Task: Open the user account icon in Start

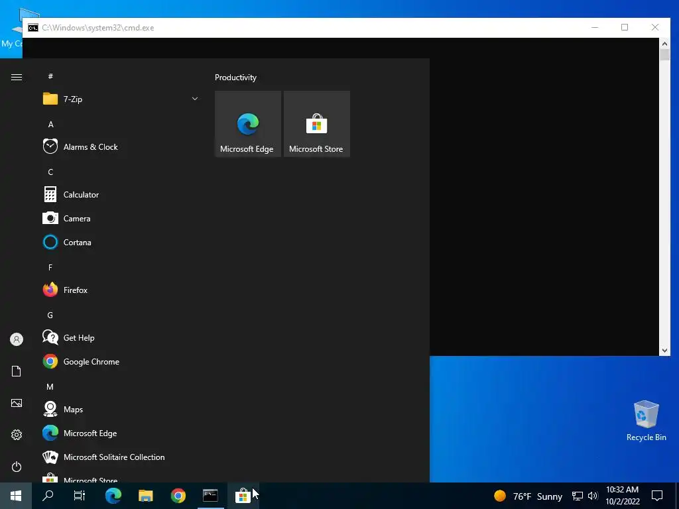Action: pos(17,339)
